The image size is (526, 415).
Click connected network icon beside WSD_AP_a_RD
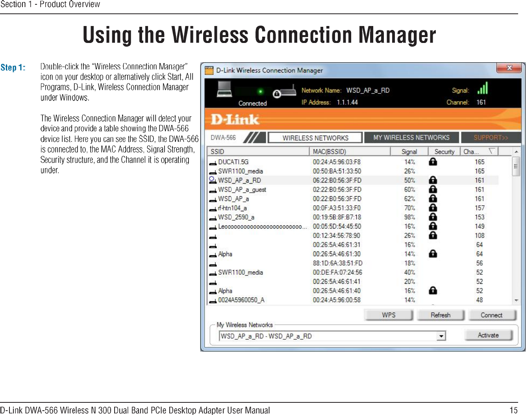tap(213, 180)
